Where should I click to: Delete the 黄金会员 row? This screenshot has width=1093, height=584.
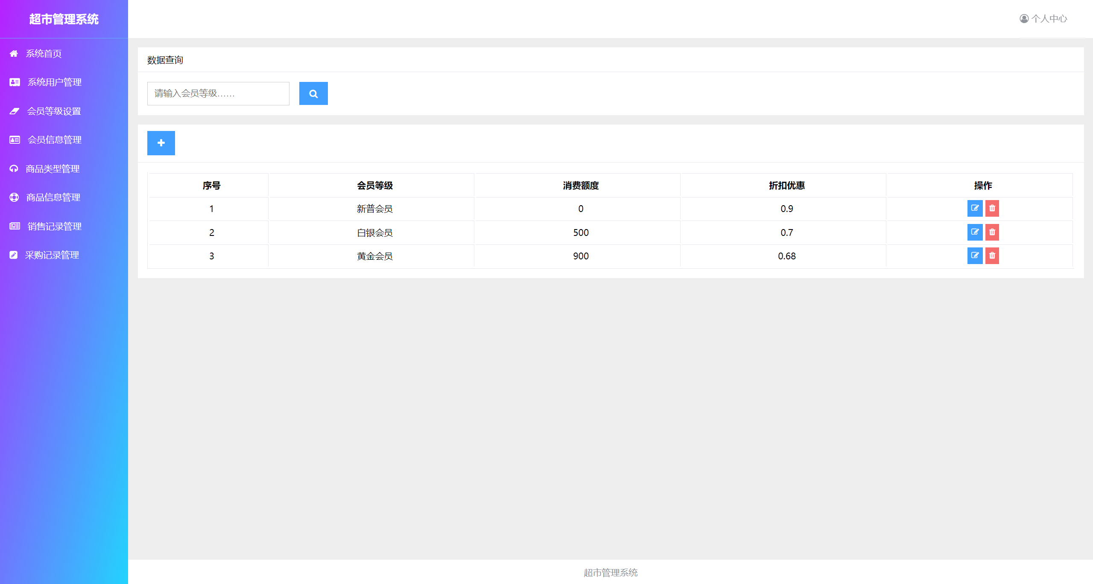[x=992, y=256]
